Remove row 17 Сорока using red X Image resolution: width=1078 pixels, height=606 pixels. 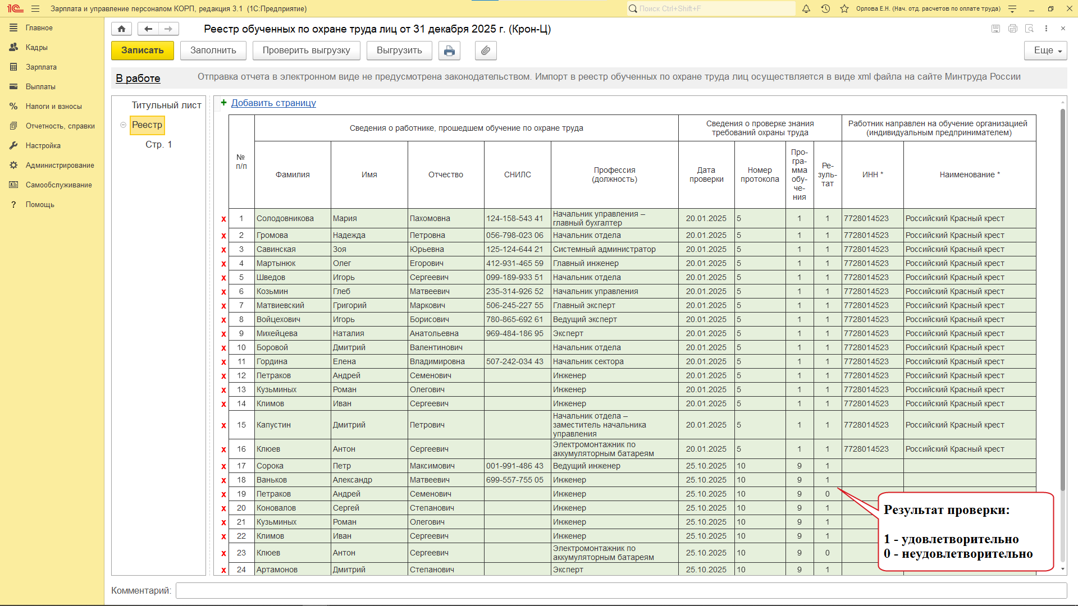(x=223, y=466)
